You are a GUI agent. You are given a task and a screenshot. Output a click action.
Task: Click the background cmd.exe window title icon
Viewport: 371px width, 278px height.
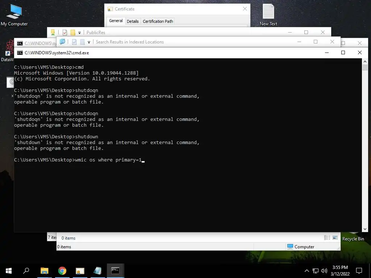[x=20, y=43]
